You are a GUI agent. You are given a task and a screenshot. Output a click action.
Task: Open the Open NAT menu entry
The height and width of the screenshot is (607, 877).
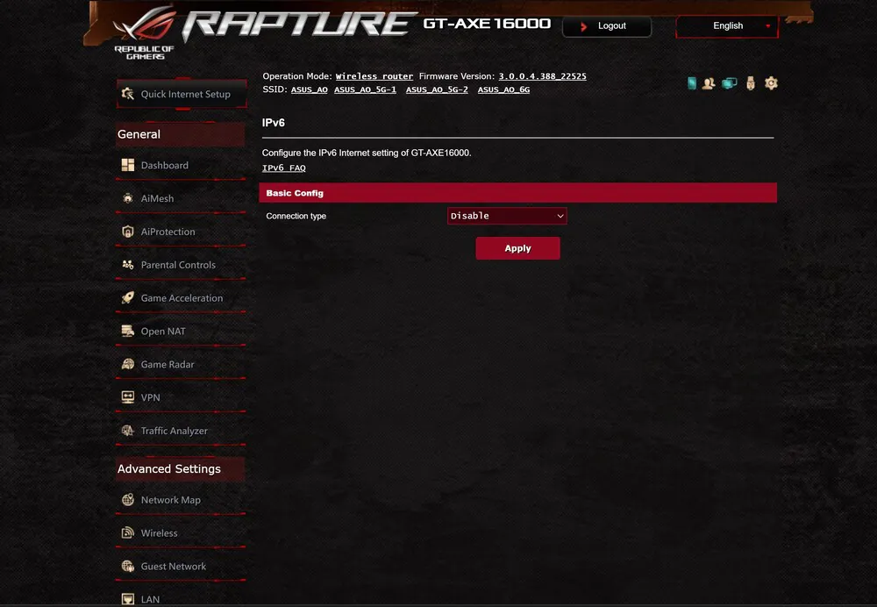coord(180,331)
